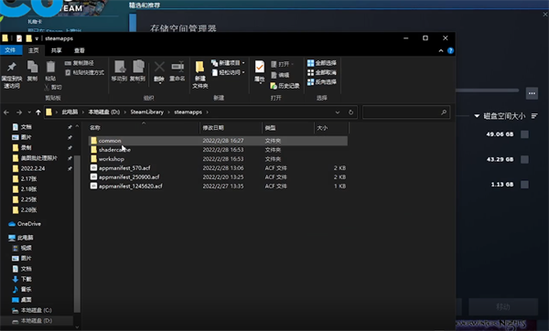
Task: Click Invert selection (反向选择) in ribbon
Action: tap(322, 82)
